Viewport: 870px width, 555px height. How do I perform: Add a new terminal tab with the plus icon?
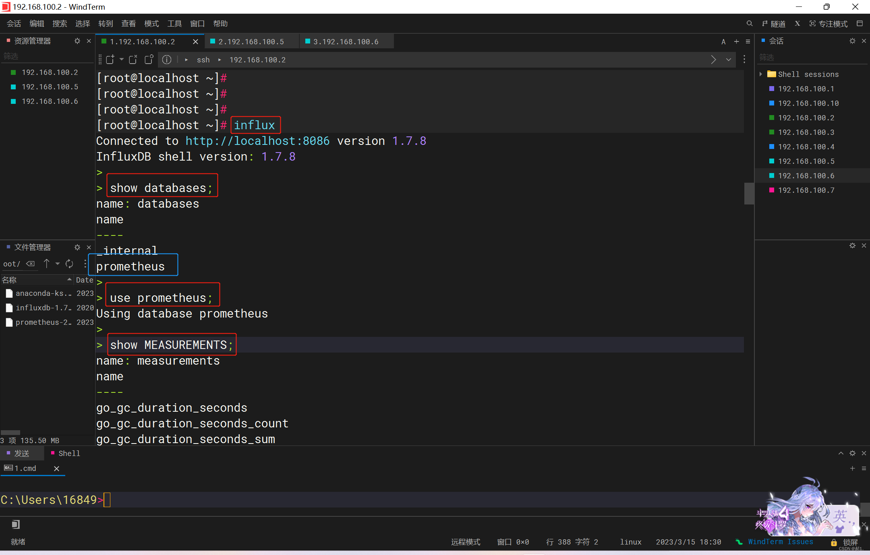coord(736,41)
